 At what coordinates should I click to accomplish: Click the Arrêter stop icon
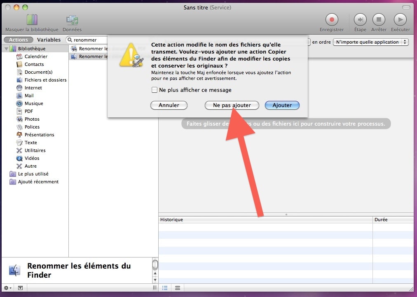(x=378, y=19)
